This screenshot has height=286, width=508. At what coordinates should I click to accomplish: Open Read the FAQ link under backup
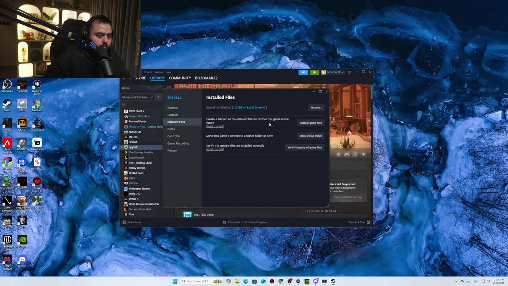coord(215,126)
